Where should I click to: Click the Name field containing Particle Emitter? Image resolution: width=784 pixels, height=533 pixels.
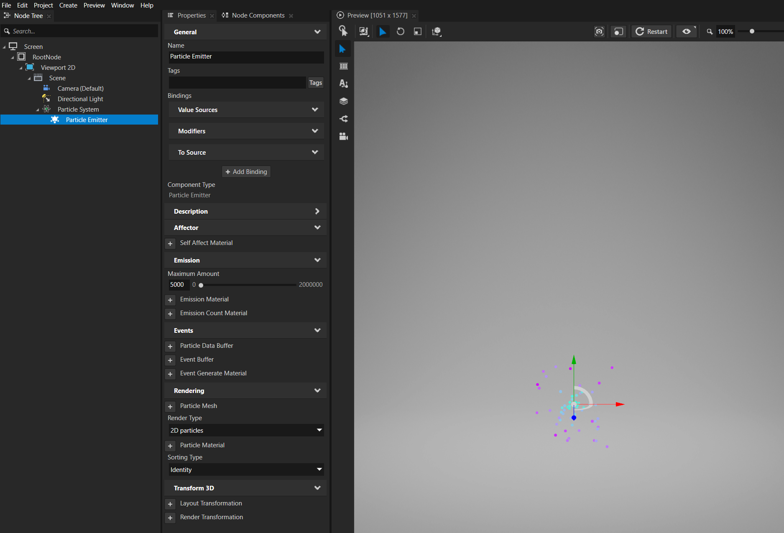246,57
